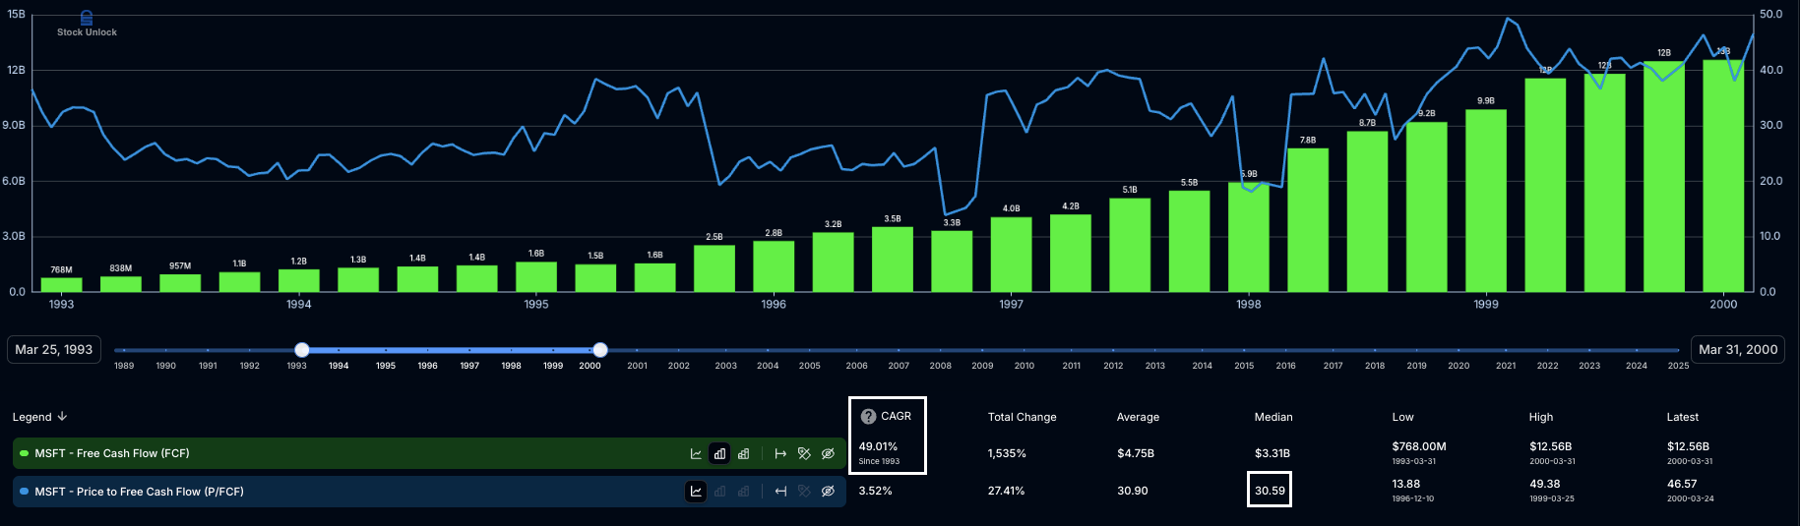Click the Total Change column header
Viewport: 1800px width, 526px height.
click(1022, 417)
